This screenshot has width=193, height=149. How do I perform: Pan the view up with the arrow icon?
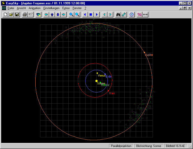click(x=52, y=15)
